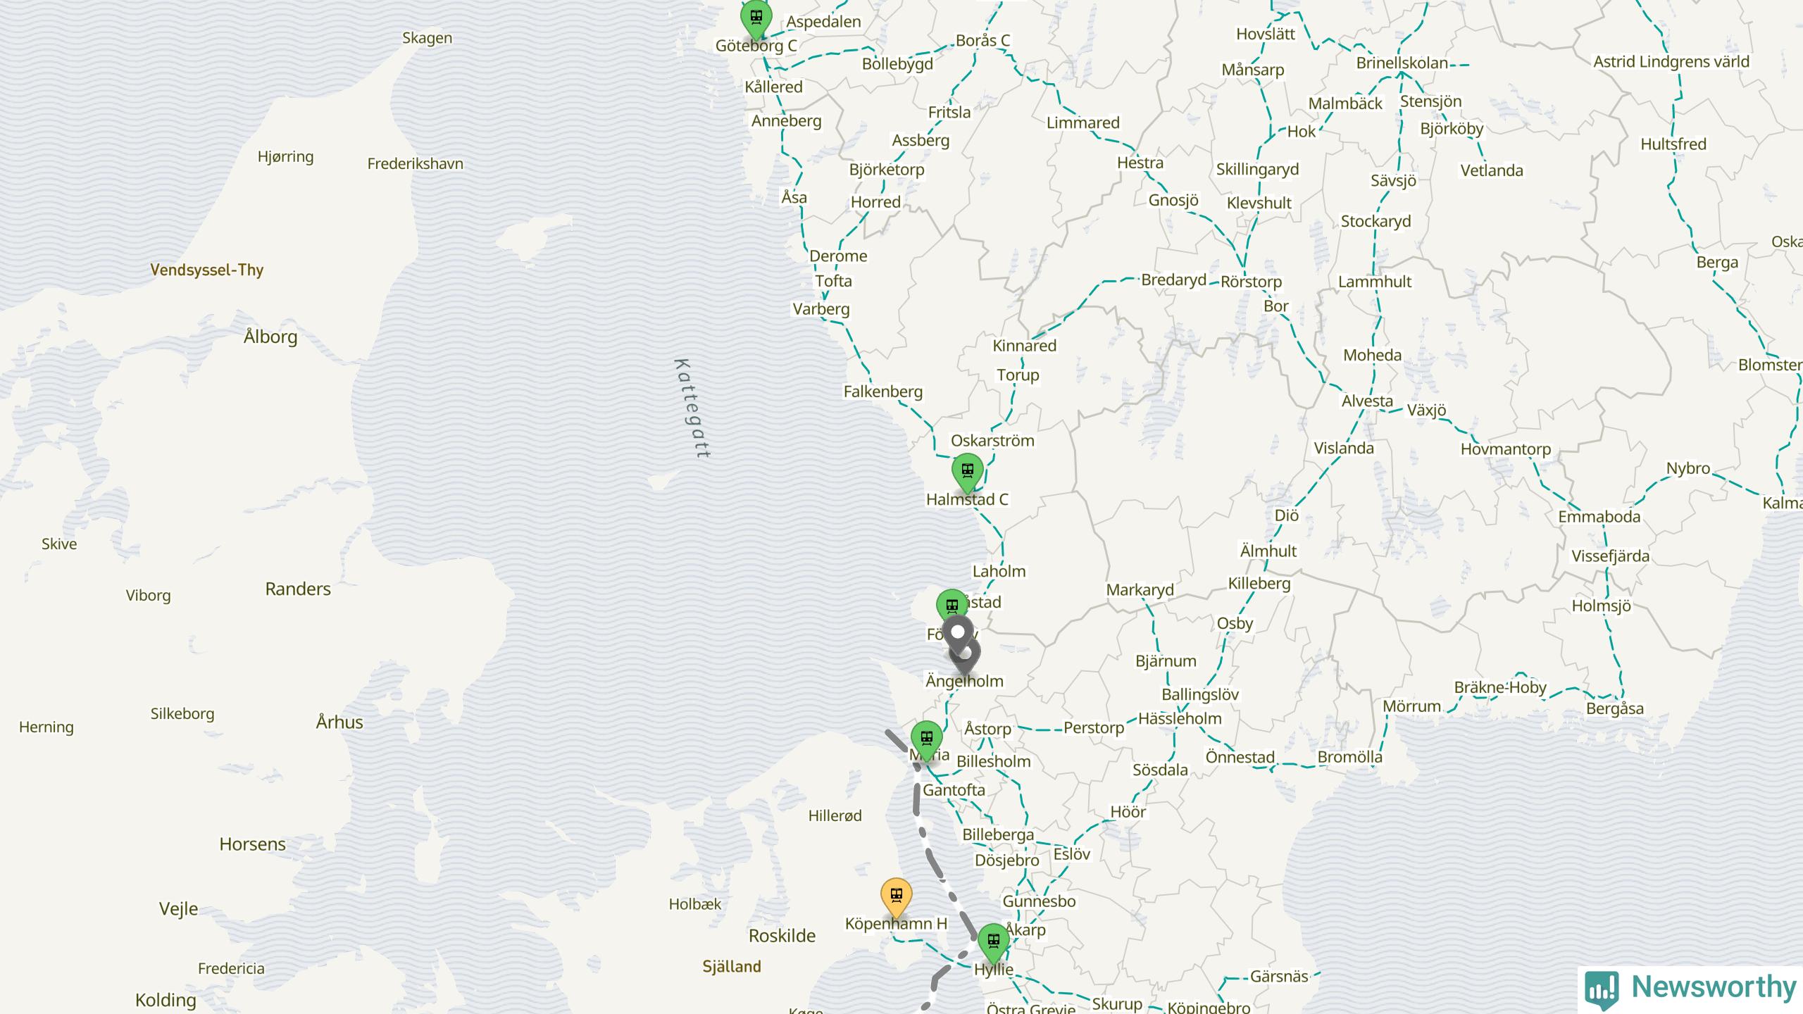1803x1014 pixels.
Task: Click the Växjö station label
Action: pos(1426,410)
